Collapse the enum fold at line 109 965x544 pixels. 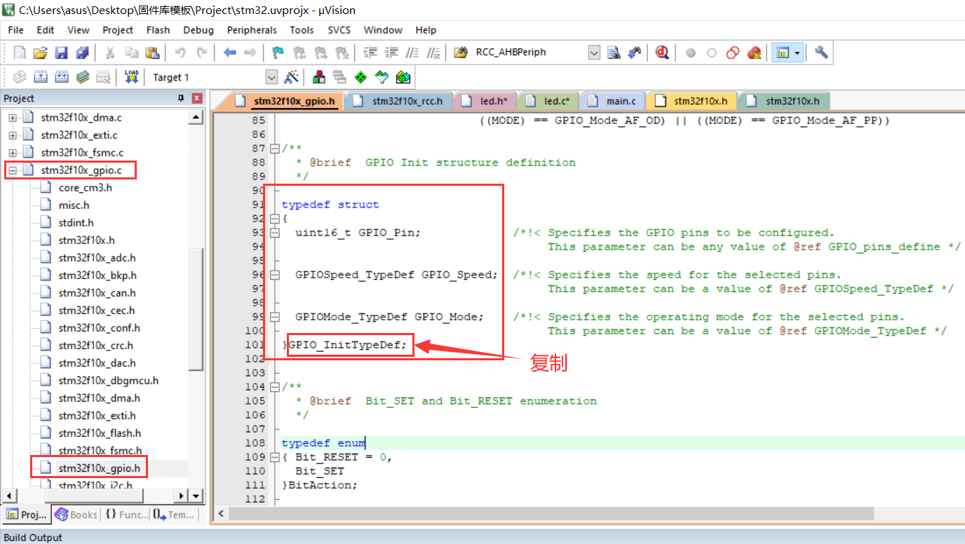[x=274, y=457]
